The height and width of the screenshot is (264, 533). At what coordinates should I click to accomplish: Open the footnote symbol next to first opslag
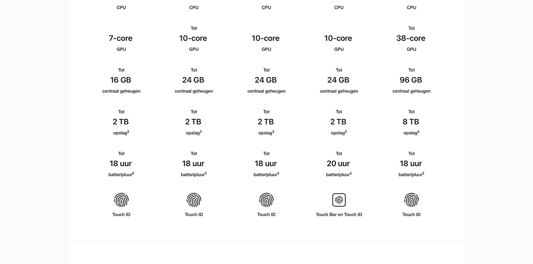128,132
